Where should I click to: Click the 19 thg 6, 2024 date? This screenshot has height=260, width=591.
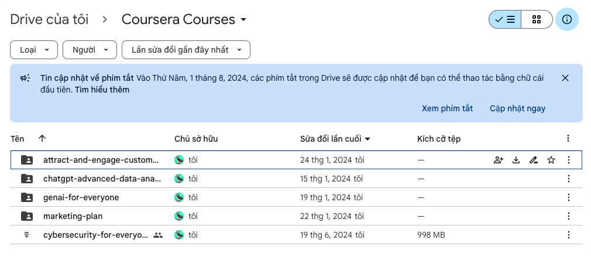tap(325, 235)
